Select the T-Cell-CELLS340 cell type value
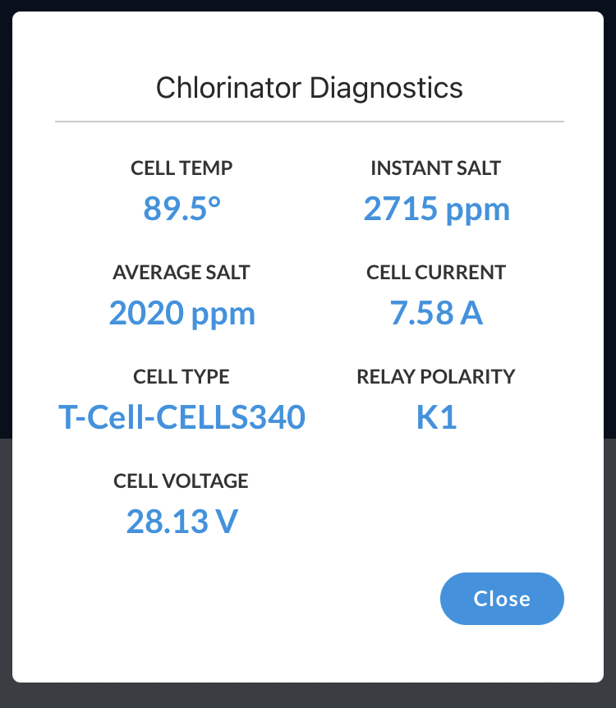This screenshot has width=616, height=708. point(182,417)
